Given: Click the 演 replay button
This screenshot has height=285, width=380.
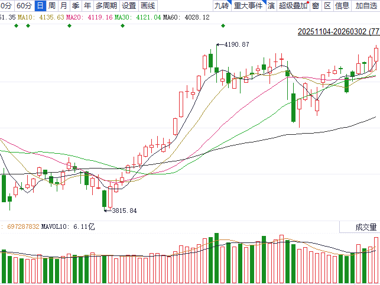Looking at the screenshot, I should [271, 6].
